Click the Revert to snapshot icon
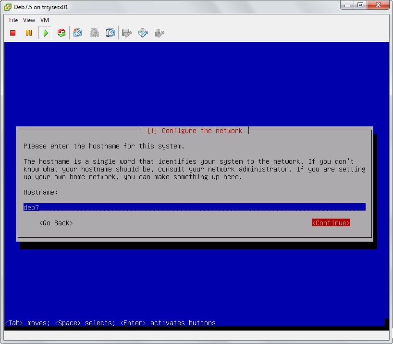This screenshot has width=393, height=344. coord(94,33)
